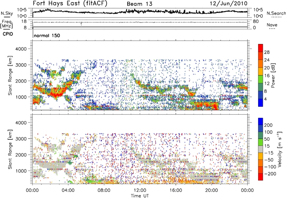Click the date '12/Jun/2010'

(x=229, y=3)
